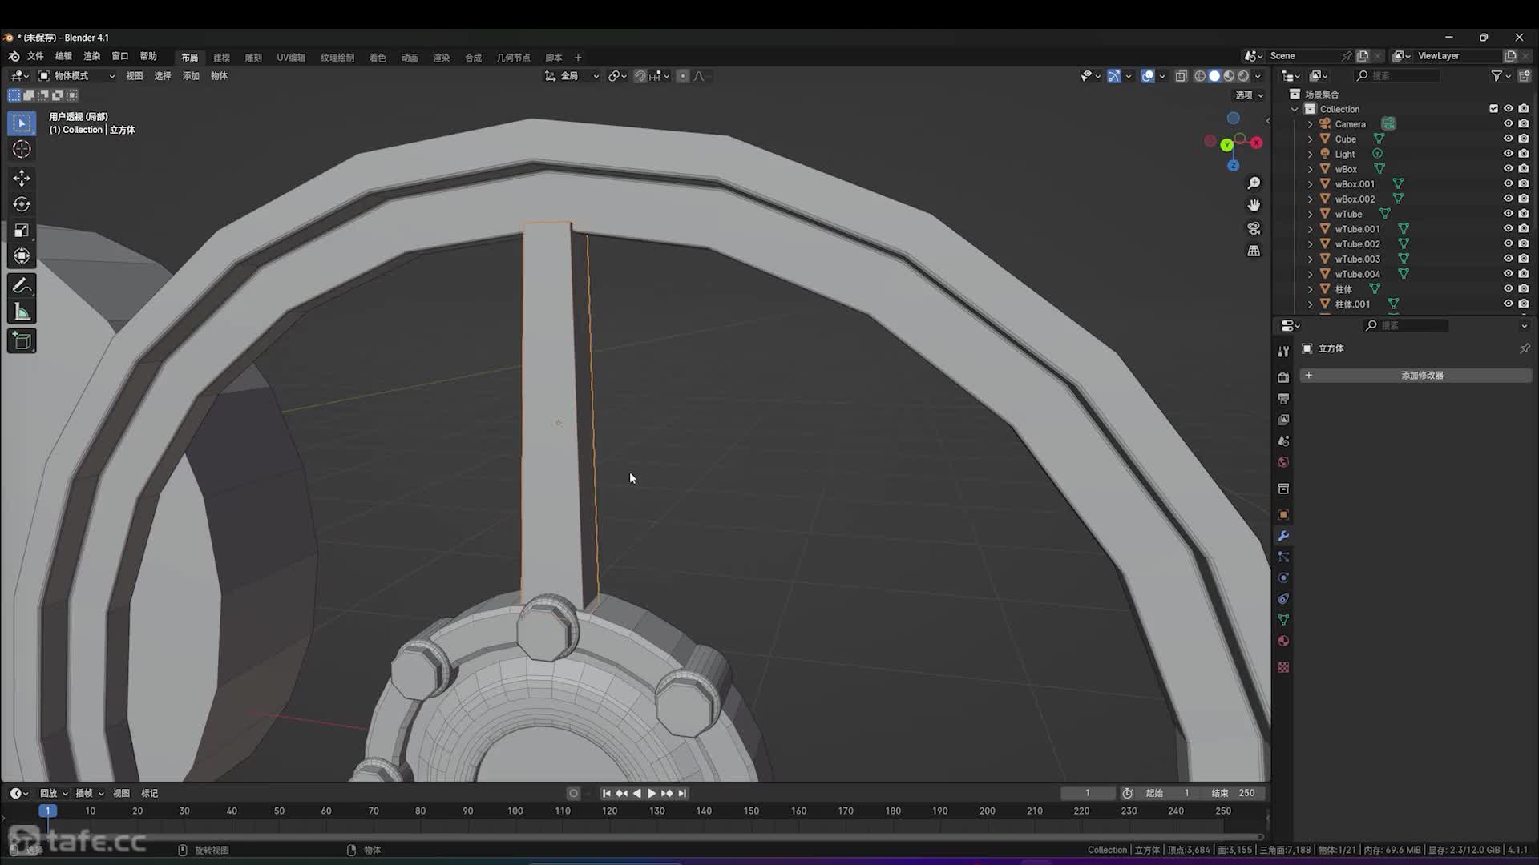Open the World properties tab icon
The height and width of the screenshot is (865, 1539).
coord(1283,462)
